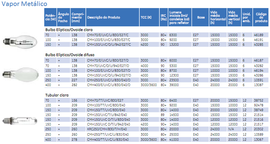Click lumens value 39000
Viewport: 270px width, 144px height.
coord(174,85)
